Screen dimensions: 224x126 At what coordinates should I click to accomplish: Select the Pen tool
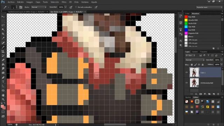(3, 78)
